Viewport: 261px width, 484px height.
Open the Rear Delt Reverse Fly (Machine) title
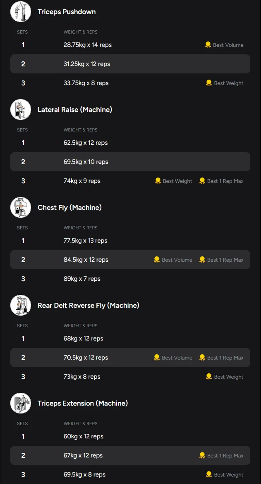pyautogui.click(x=88, y=305)
